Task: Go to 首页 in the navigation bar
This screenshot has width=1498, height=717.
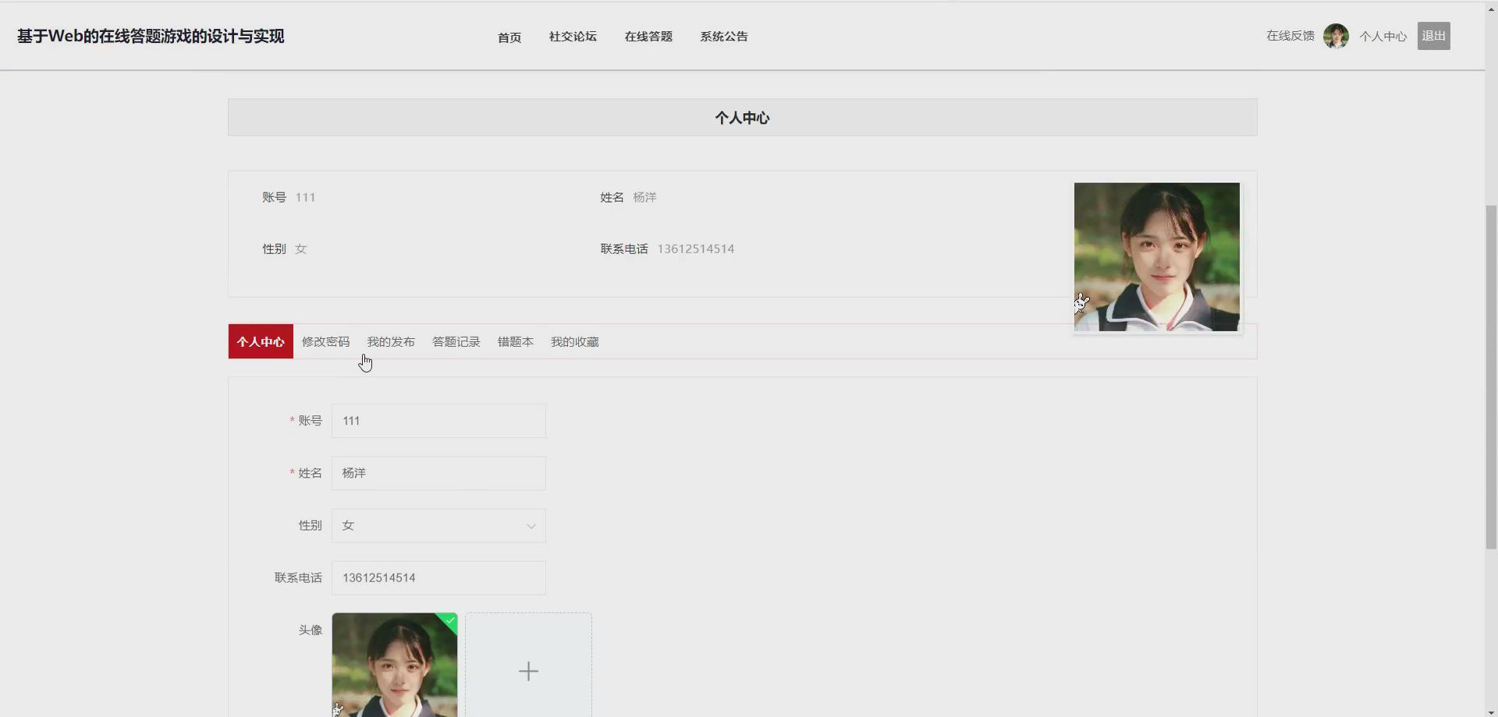Action: click(x=509, y=36)
